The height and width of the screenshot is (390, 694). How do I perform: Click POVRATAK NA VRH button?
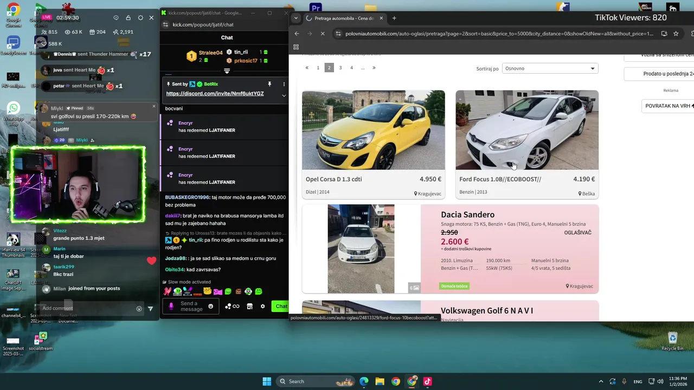pos(668,106)
